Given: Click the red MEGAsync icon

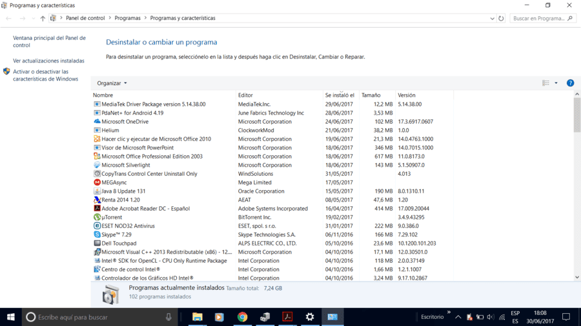Looking at the screenshot, I should (x=97, y=182).
